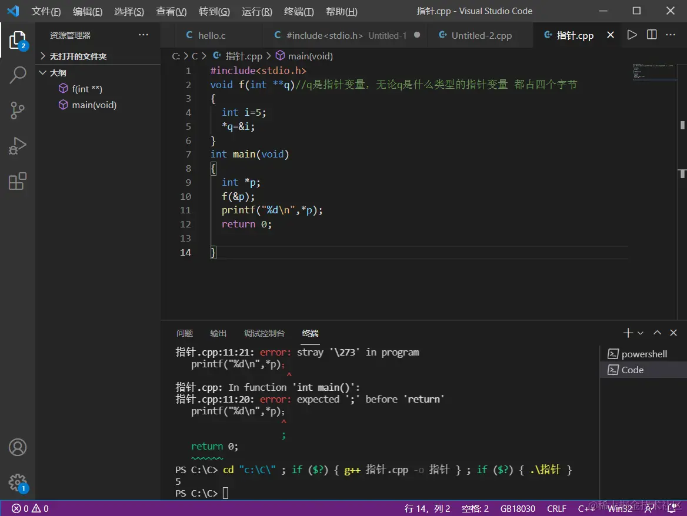Switch to 输出 panel tab
687x516 pixels.
coord(218,333)
